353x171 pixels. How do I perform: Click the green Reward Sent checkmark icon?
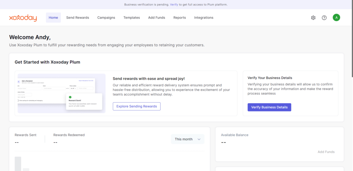coord(70,97)
